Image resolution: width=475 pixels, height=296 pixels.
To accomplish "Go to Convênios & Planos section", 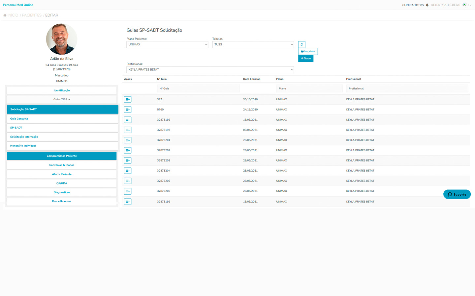I will click(x=62, y=165).
